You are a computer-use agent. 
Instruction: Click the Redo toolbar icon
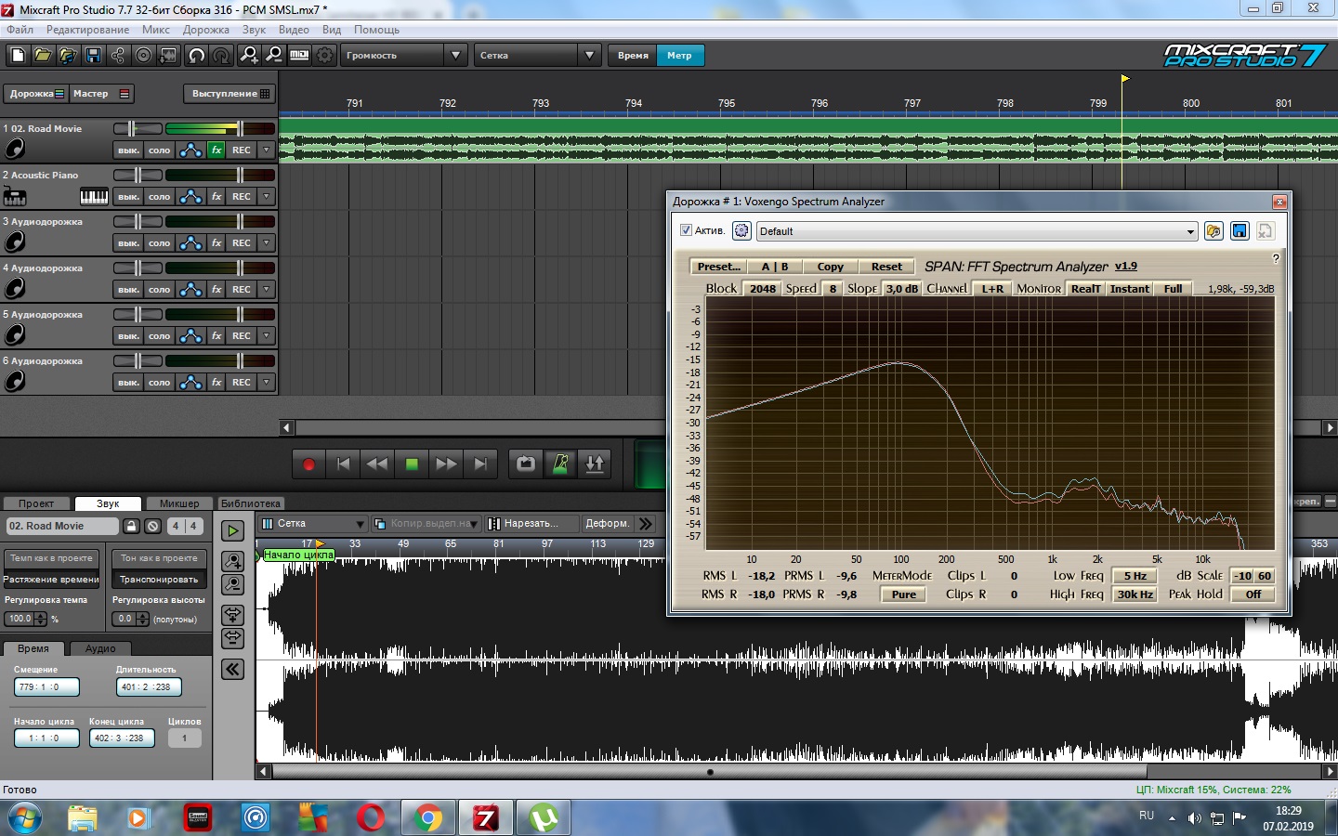tap(221, 56)
